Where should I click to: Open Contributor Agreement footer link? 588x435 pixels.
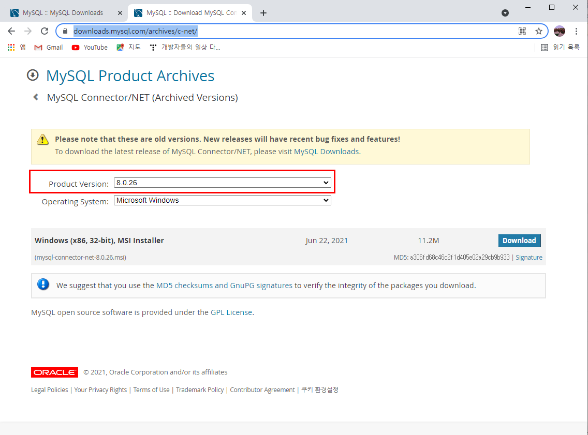[262, 389]
